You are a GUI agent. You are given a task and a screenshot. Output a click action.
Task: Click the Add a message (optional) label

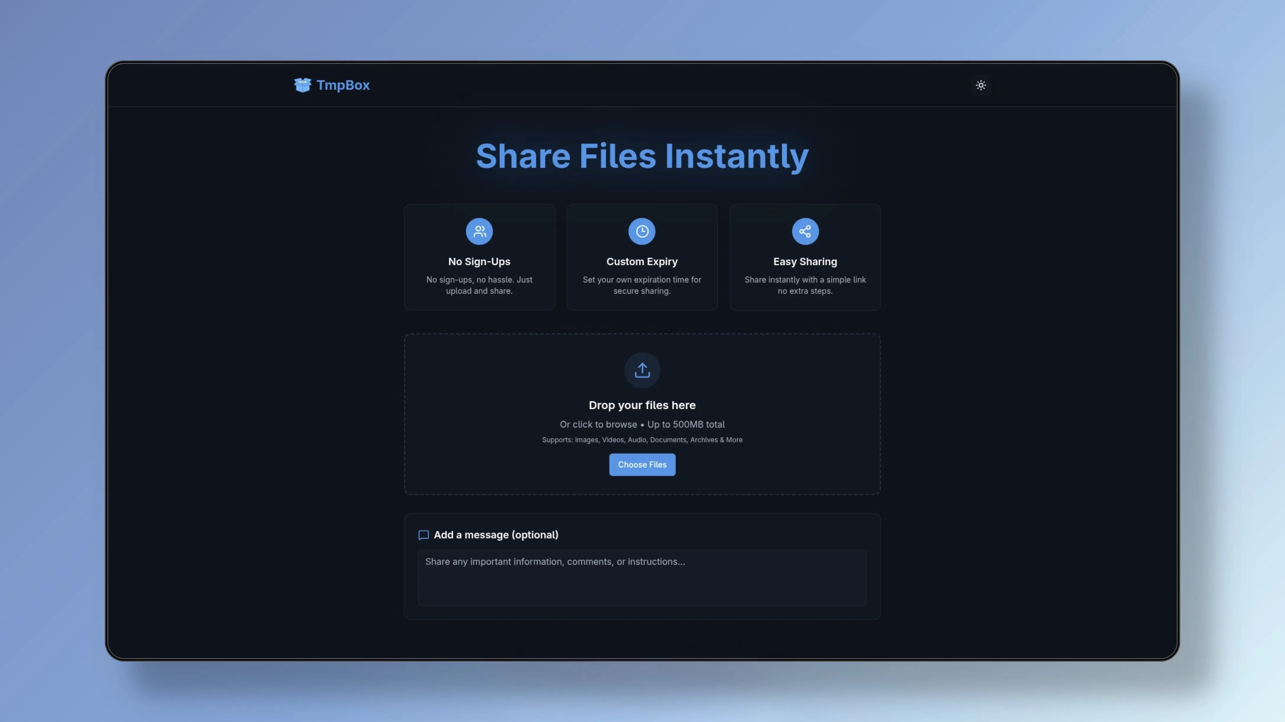tap(496, 535)
